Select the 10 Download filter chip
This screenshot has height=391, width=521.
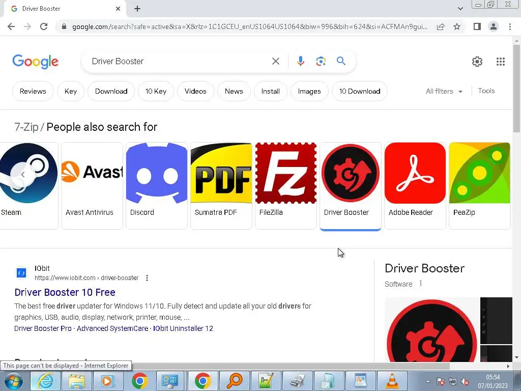(360, 91)
